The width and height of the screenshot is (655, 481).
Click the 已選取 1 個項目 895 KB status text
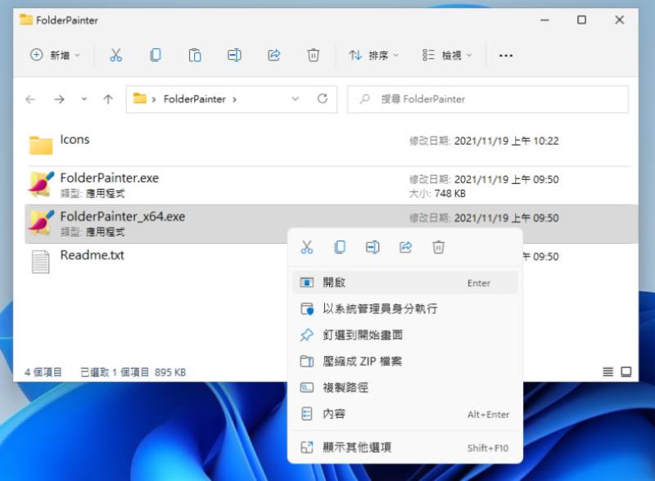pos(133,372)
